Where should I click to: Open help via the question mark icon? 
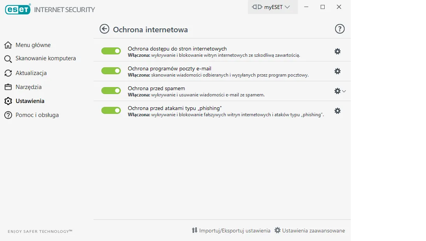click(x=340, y=29)
